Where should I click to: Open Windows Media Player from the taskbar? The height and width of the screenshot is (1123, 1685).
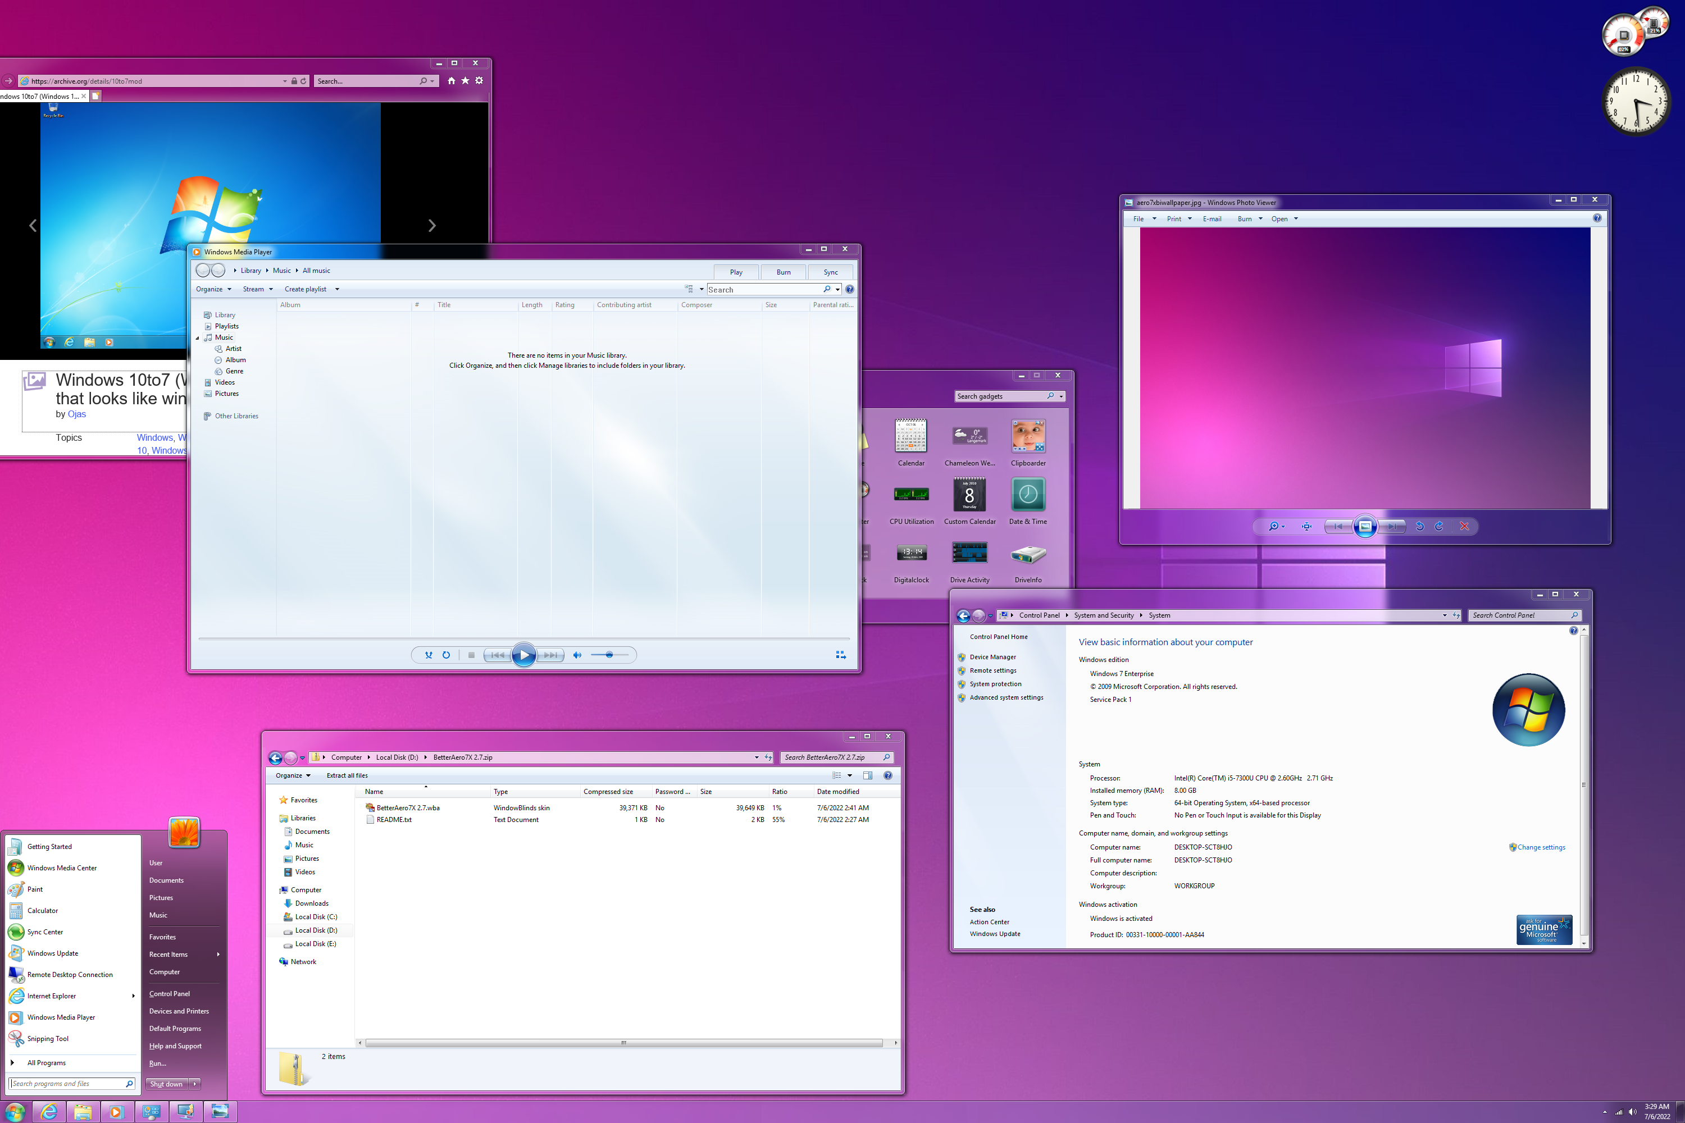coord(116,1112)
